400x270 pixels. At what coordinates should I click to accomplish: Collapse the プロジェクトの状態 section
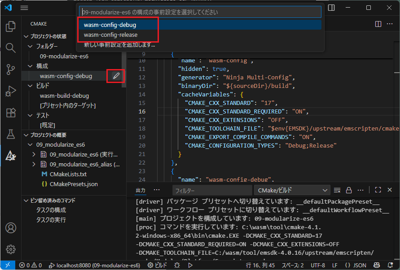click(26, 36)
